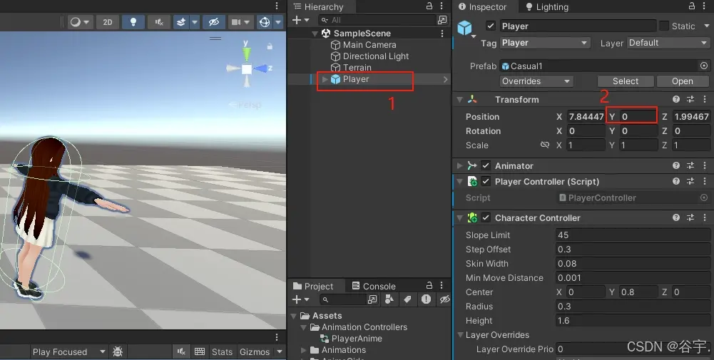Open the Layer dropdown showing Default

click(x=668, y=43)
